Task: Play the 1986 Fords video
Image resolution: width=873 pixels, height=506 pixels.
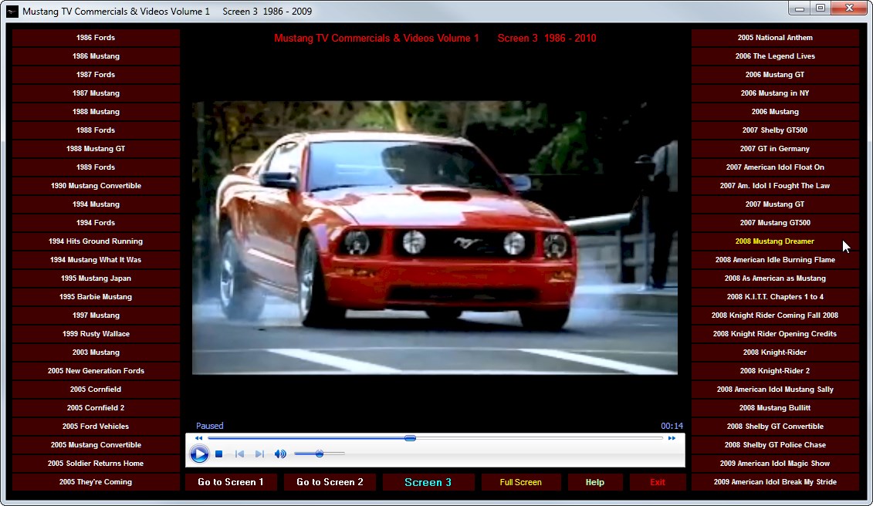Action: (x=96, y=38)
